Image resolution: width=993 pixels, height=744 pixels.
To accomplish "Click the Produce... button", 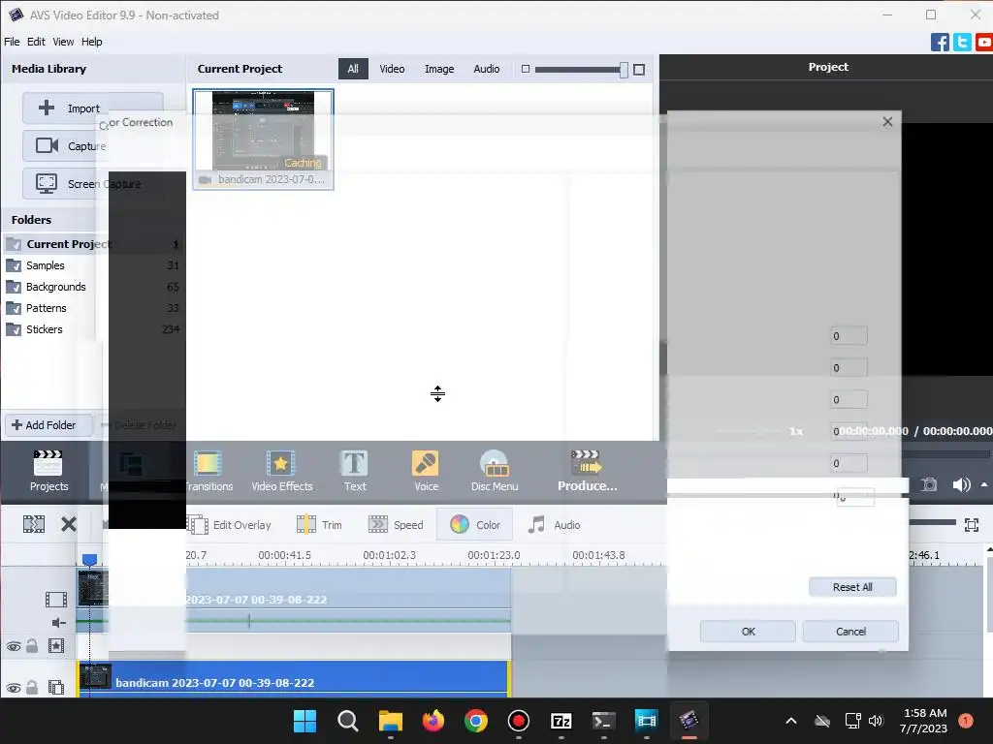I will point(587,472).
